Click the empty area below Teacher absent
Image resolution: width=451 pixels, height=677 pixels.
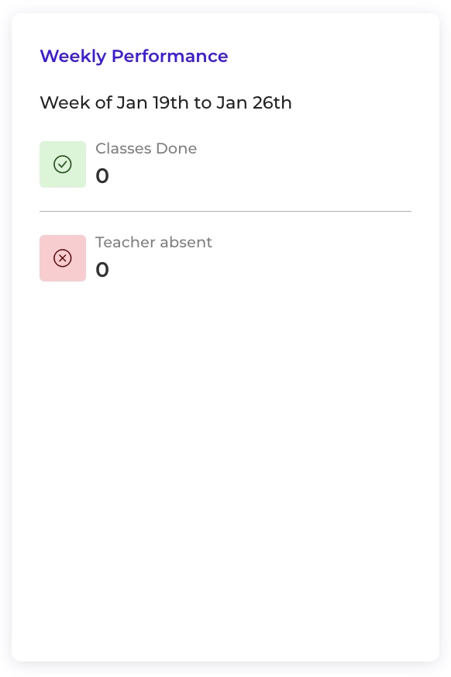225,471
